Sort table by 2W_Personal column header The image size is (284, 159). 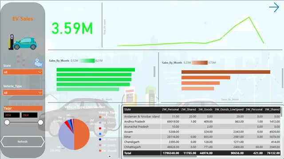tap(170, 110)
